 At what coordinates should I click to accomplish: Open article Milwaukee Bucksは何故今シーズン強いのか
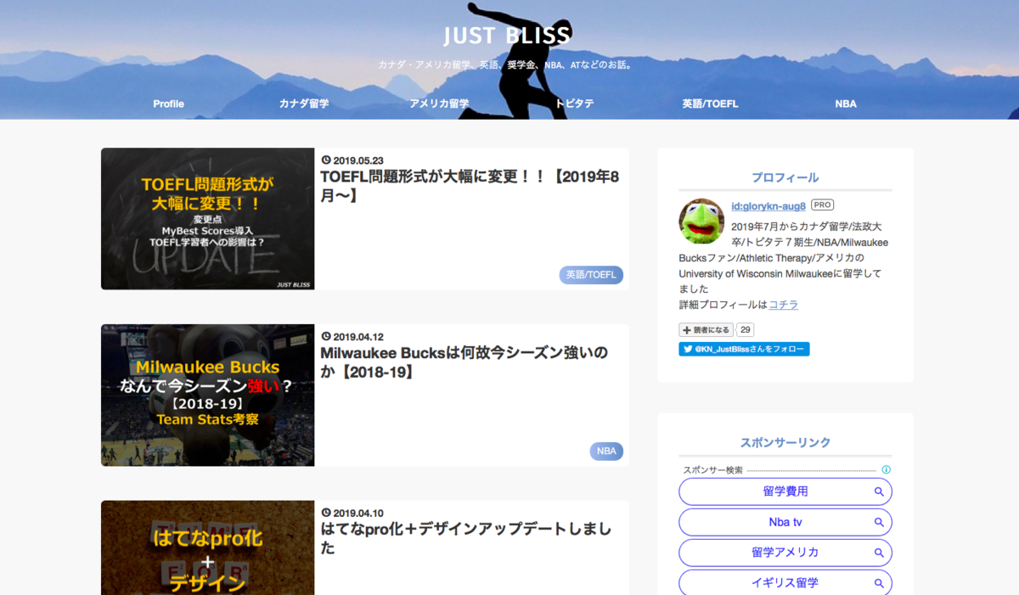click(464, 362)
